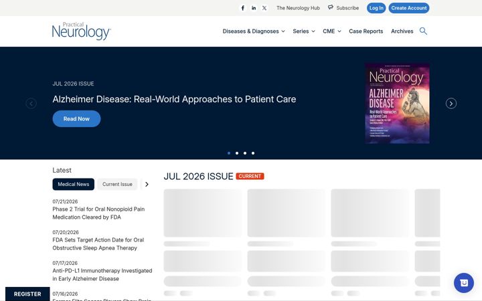Screen dimensions: 482x301
Task: Open the Alzheimer Disease: Real-World Approaches headline
Action: coord(174,99)
